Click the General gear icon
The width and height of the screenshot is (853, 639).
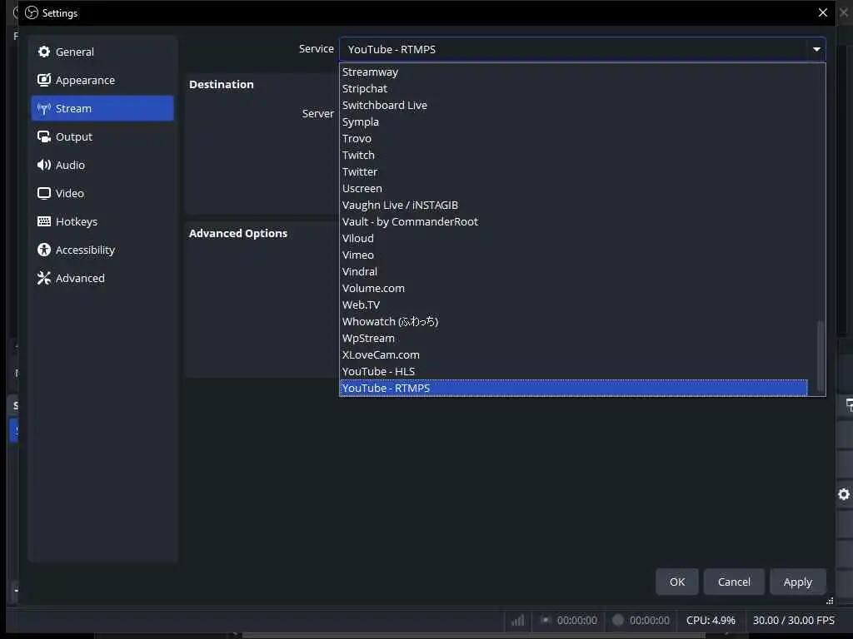tap(44, 52)
